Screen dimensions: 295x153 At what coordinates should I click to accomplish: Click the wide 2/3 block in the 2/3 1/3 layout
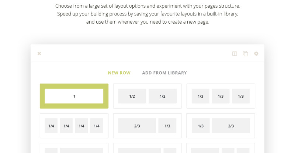click(137, 126)
